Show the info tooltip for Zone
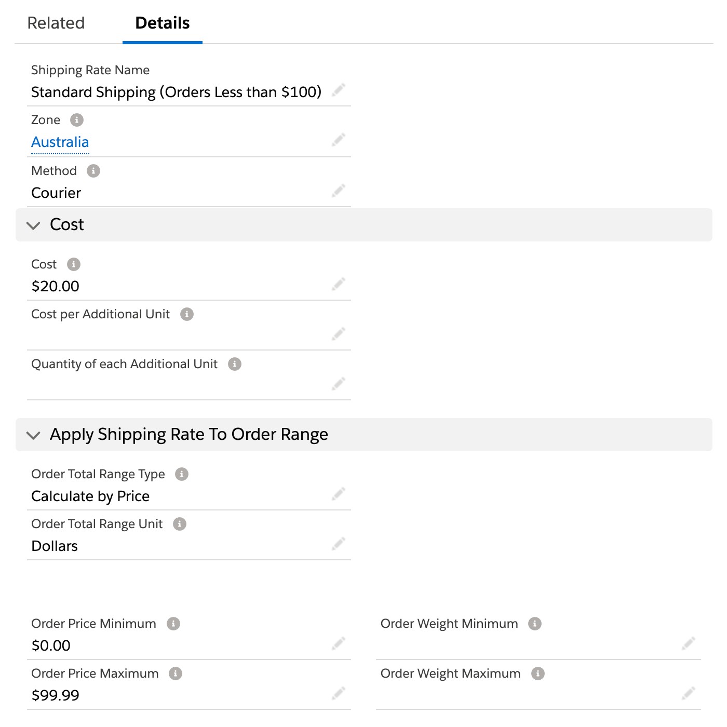The width and height of the screenshot is (727, 727). tap(77, 120)
